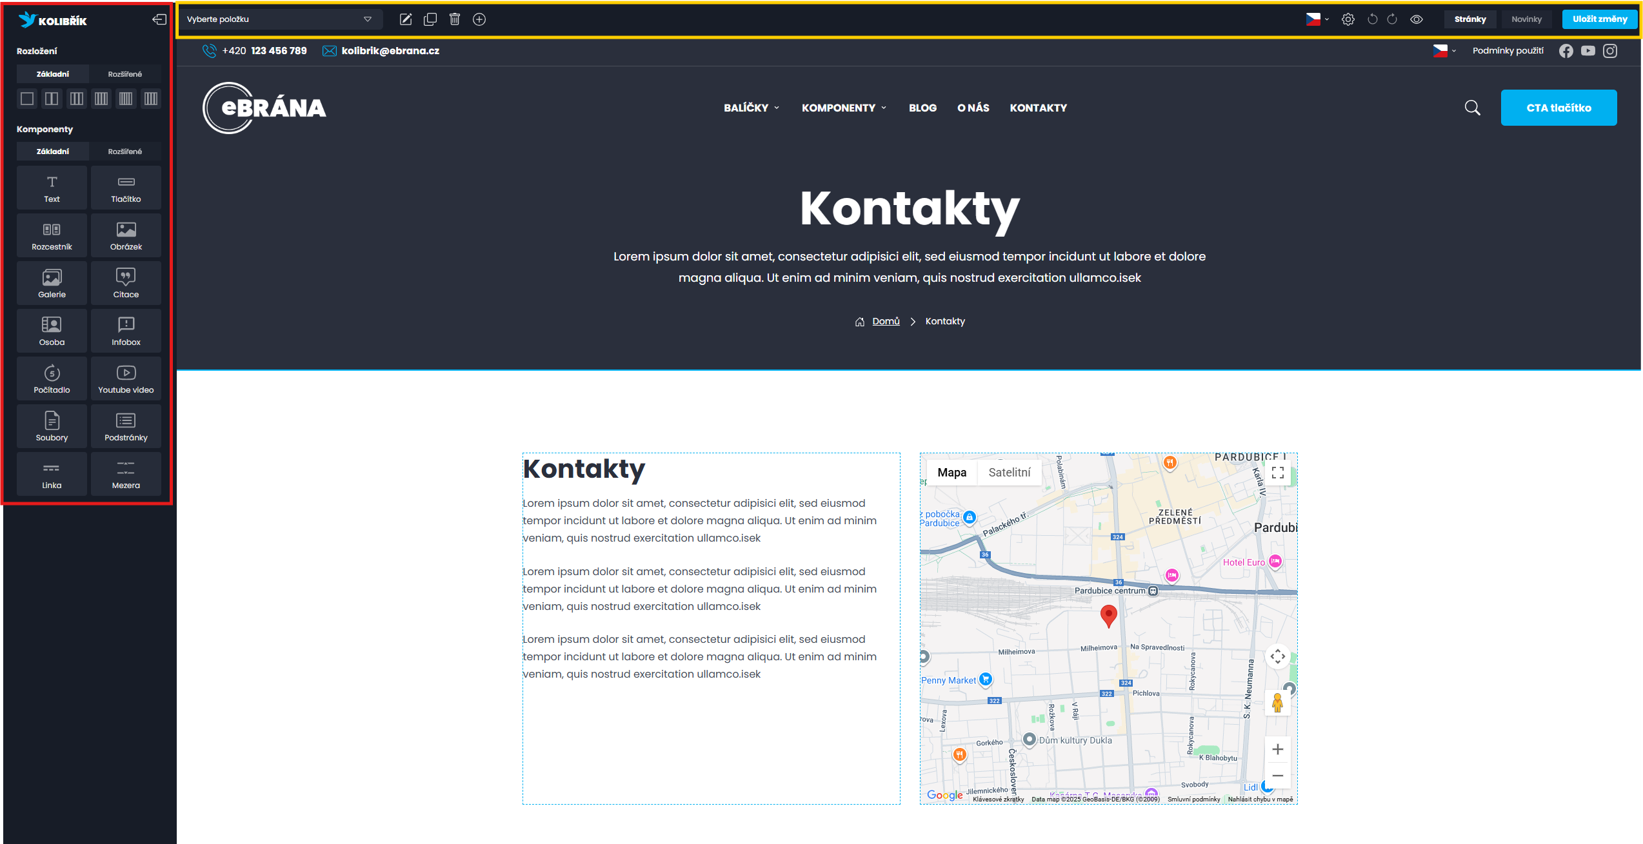
Task: Click the Uložit změny button
Action: 1599,19
